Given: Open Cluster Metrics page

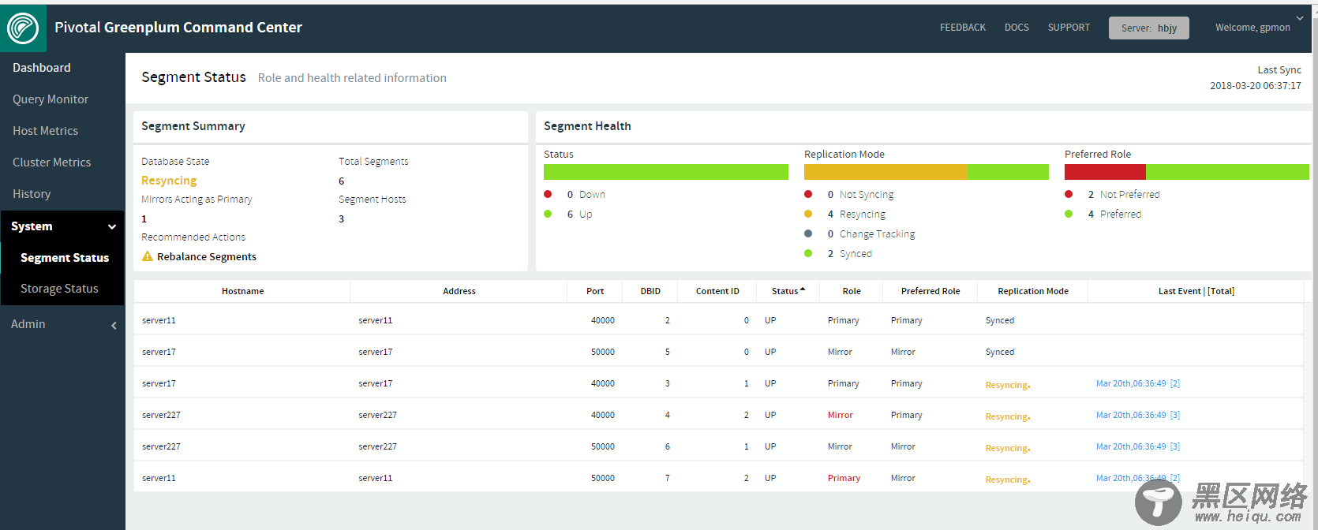Looking at the screenshot, I should [52, 162].
